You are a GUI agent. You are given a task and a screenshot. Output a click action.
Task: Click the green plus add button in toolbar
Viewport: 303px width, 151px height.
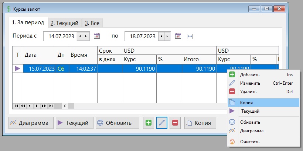pyautogui.click(x=149, y=123)
